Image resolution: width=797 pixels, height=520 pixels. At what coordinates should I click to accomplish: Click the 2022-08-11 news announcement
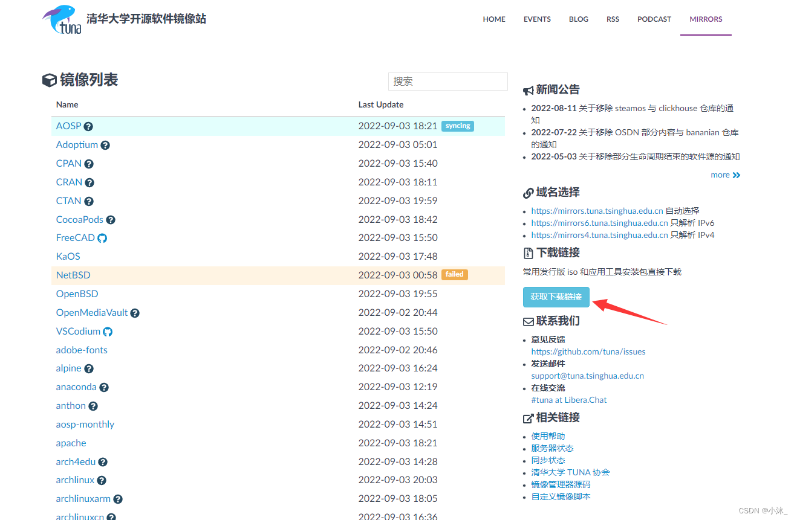coord(632,114)
